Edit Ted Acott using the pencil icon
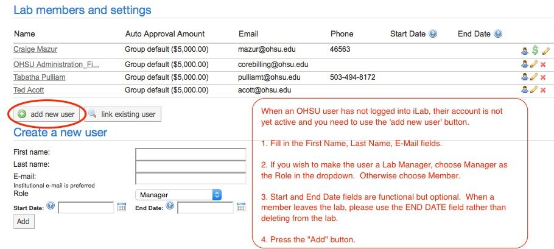Viewport: 554px width, 249px height. point(534,90)
